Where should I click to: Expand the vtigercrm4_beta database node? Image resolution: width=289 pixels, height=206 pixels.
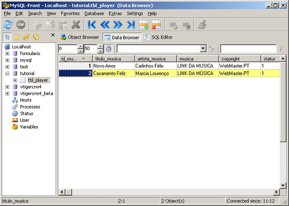point(7,94)
